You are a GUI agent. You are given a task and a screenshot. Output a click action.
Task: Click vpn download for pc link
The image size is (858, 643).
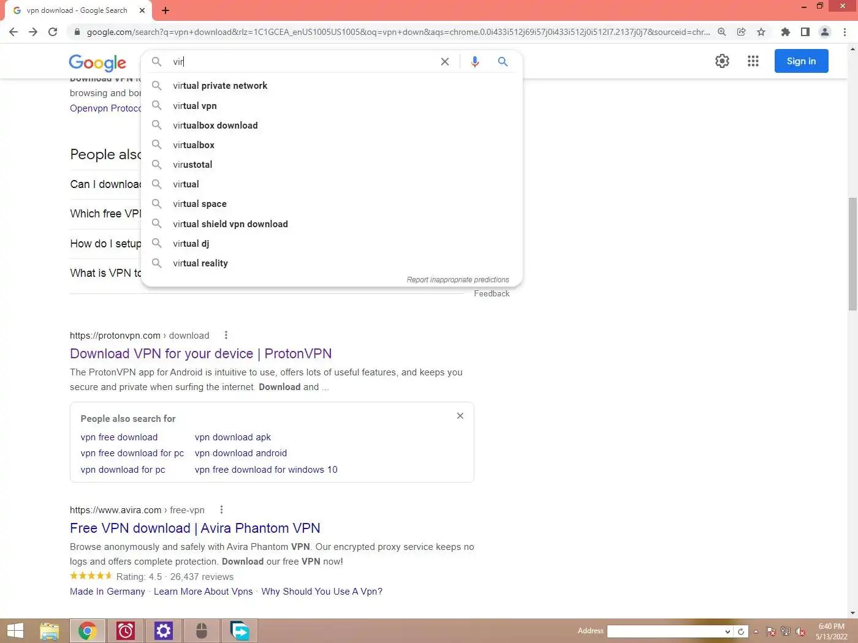(123, 470)
